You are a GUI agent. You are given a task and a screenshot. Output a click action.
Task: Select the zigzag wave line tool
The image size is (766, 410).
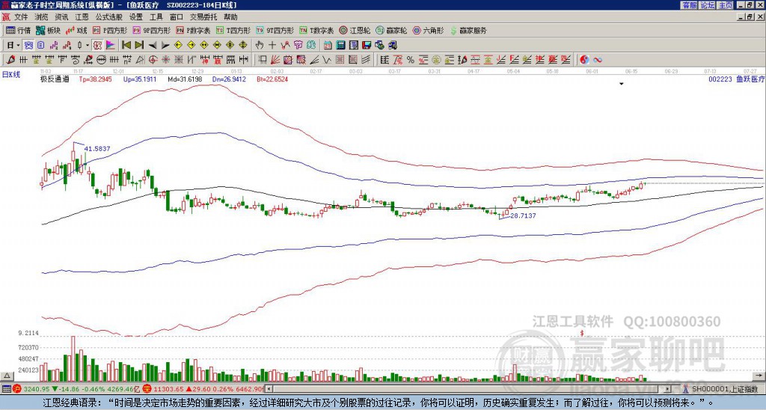(x=327, y=60)
